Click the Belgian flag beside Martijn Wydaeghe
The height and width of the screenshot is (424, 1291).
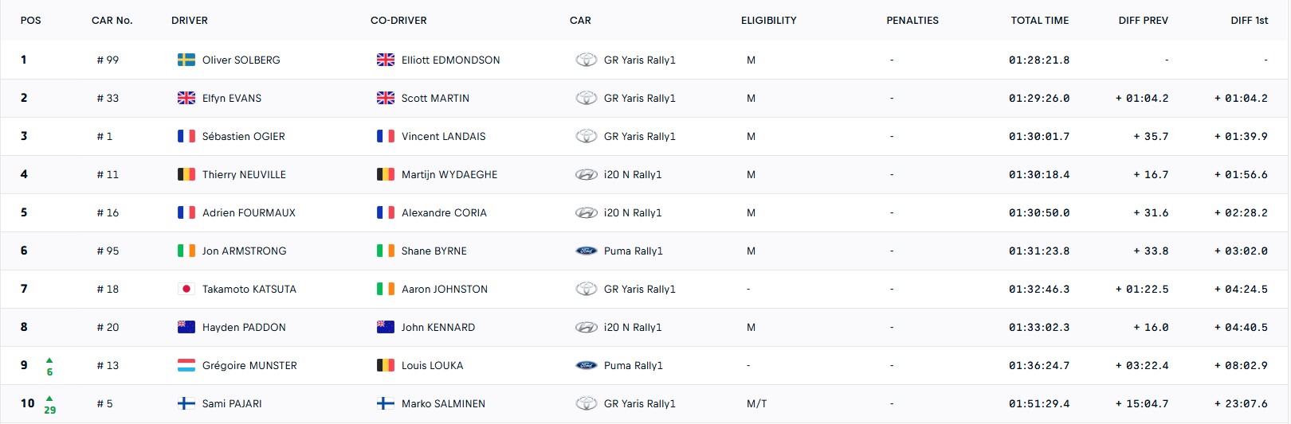(386, 174)
